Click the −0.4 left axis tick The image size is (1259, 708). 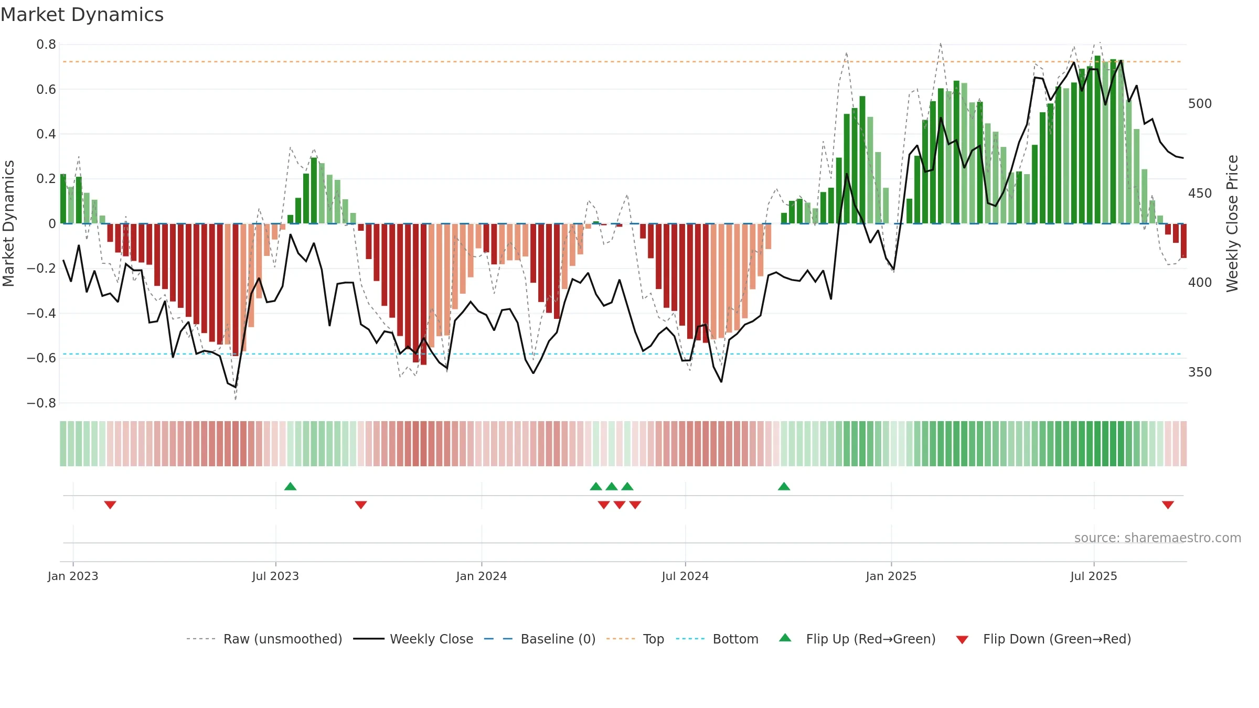(41, 314)
